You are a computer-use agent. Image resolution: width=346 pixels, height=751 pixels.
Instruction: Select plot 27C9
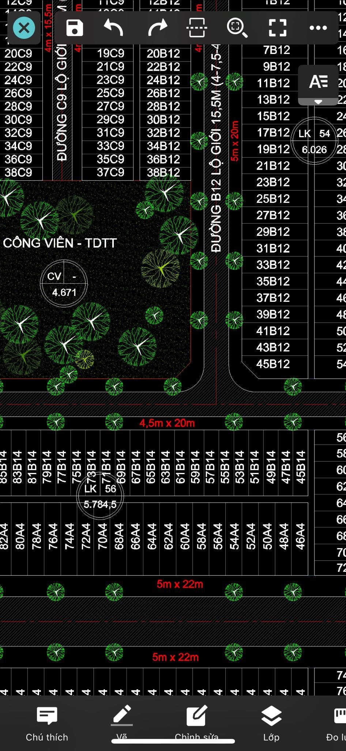(110, 106)
